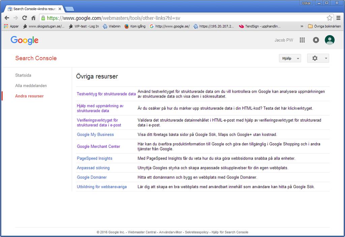Viewport: 345px width, 237px height.
Task: Click the Oskar profile button
Action: click(306, 3)
